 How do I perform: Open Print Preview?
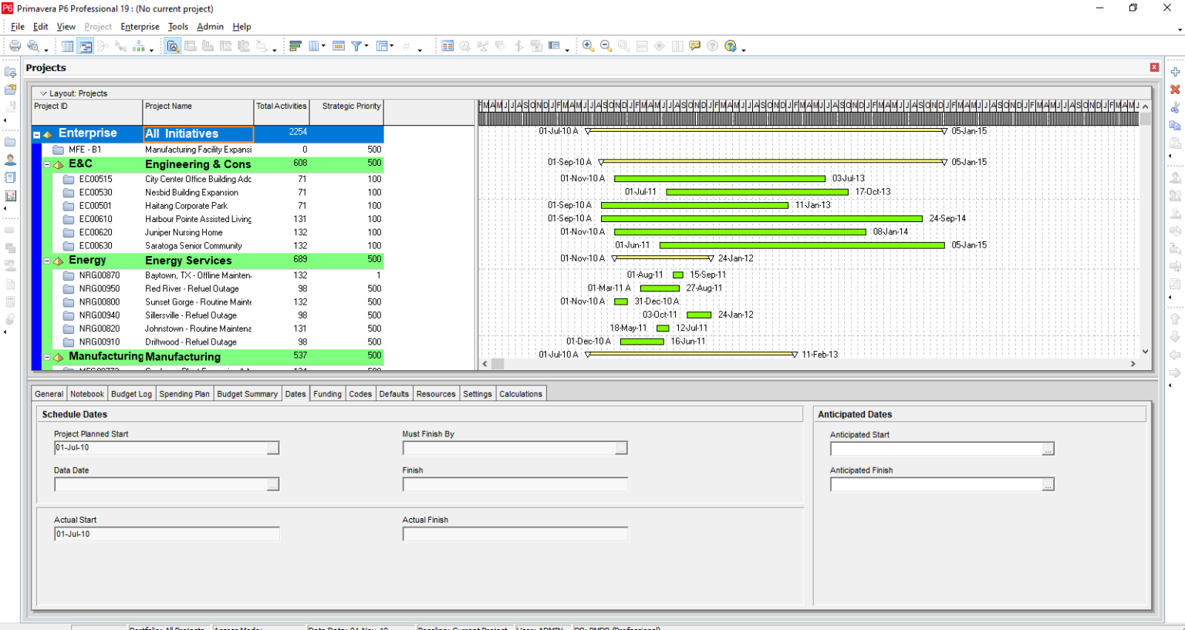tap(34, 45)
